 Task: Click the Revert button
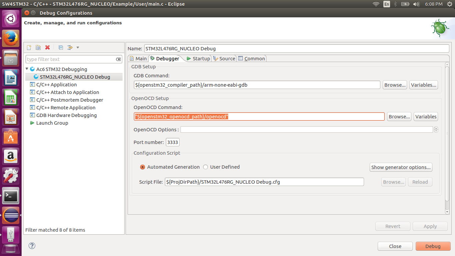[x=393, y=226]
